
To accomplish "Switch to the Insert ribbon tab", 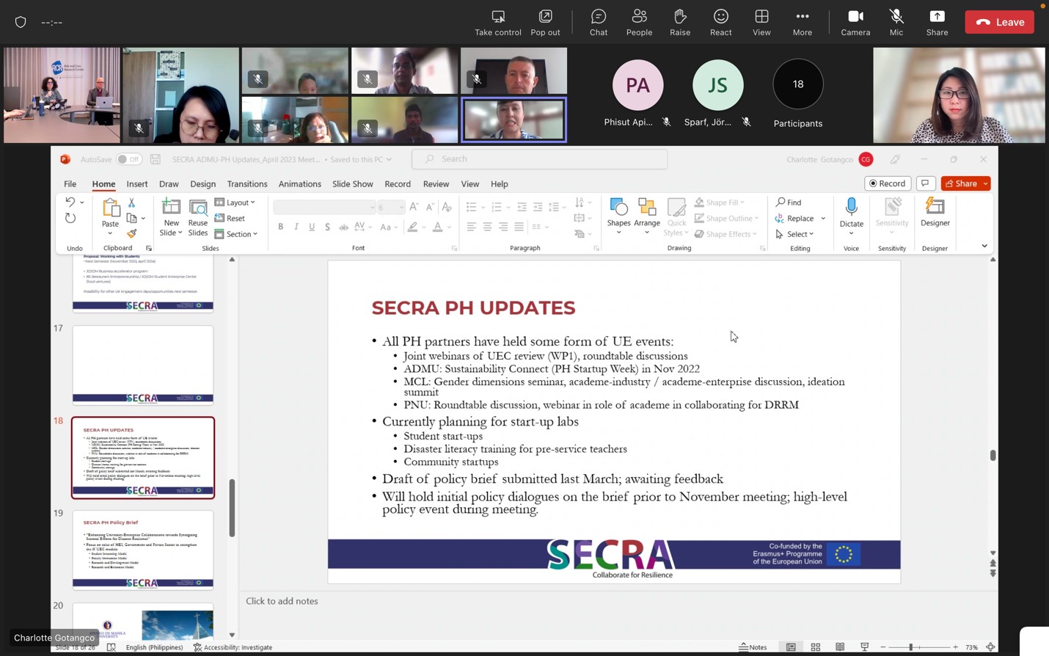I will [x=137, y=184].
